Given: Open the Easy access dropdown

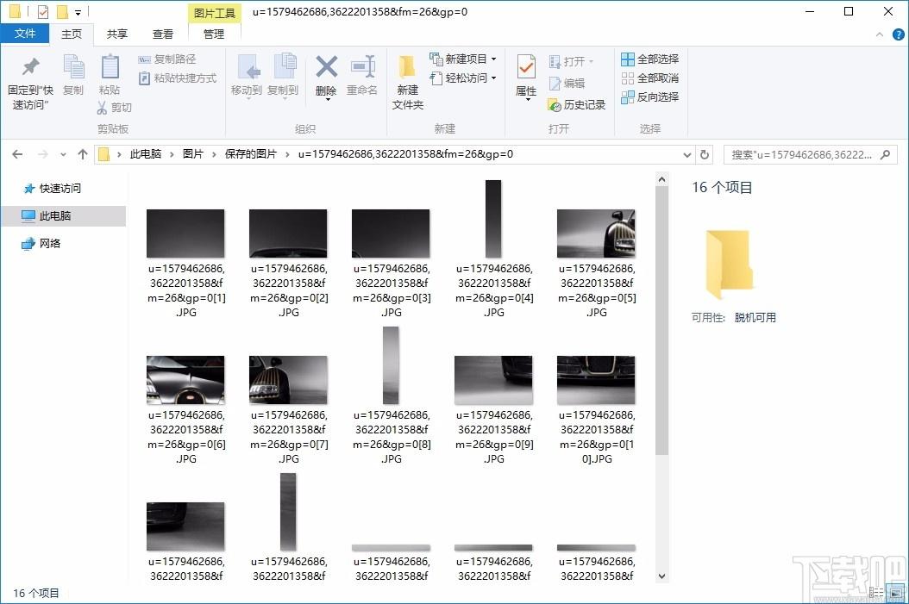Looking at the screenshot, I should (x=462, y=78).
